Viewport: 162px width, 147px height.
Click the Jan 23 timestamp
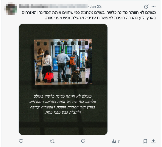pyautogui.click(x=96, y=7)
